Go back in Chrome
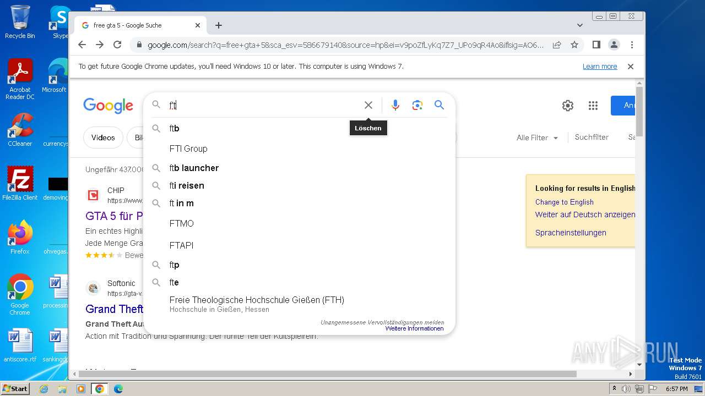Image resolution: width=705 pixels, height=396 pixels. coord(82,45)
